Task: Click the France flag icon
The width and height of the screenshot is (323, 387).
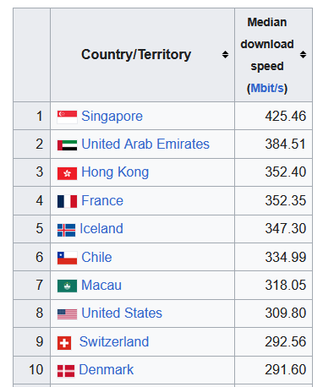Action: 67,201
